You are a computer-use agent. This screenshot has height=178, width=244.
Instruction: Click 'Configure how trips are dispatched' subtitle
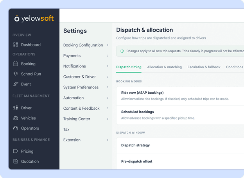coord(161,38)
